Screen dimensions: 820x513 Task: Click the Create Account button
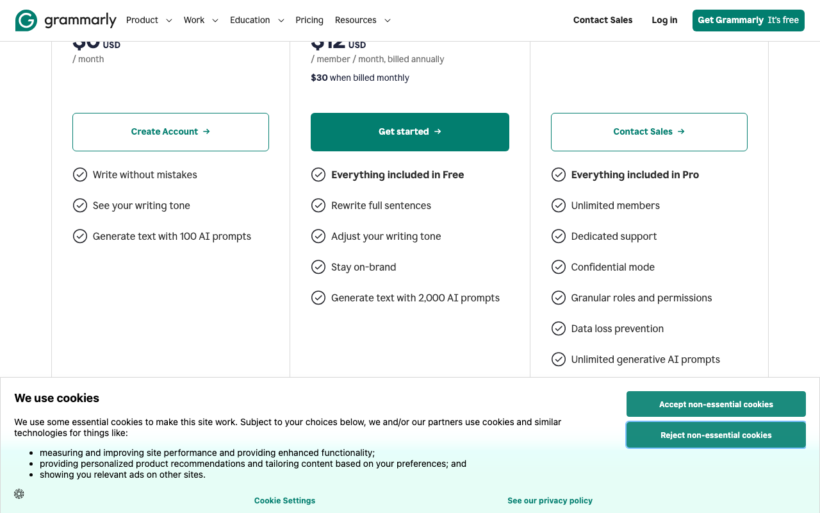[170, 131]
